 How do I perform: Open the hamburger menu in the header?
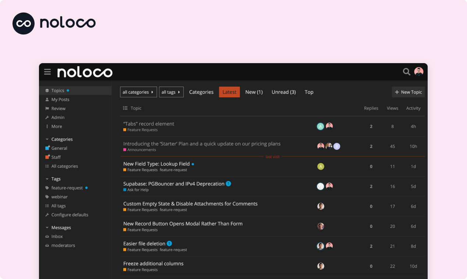pos(47,72)
